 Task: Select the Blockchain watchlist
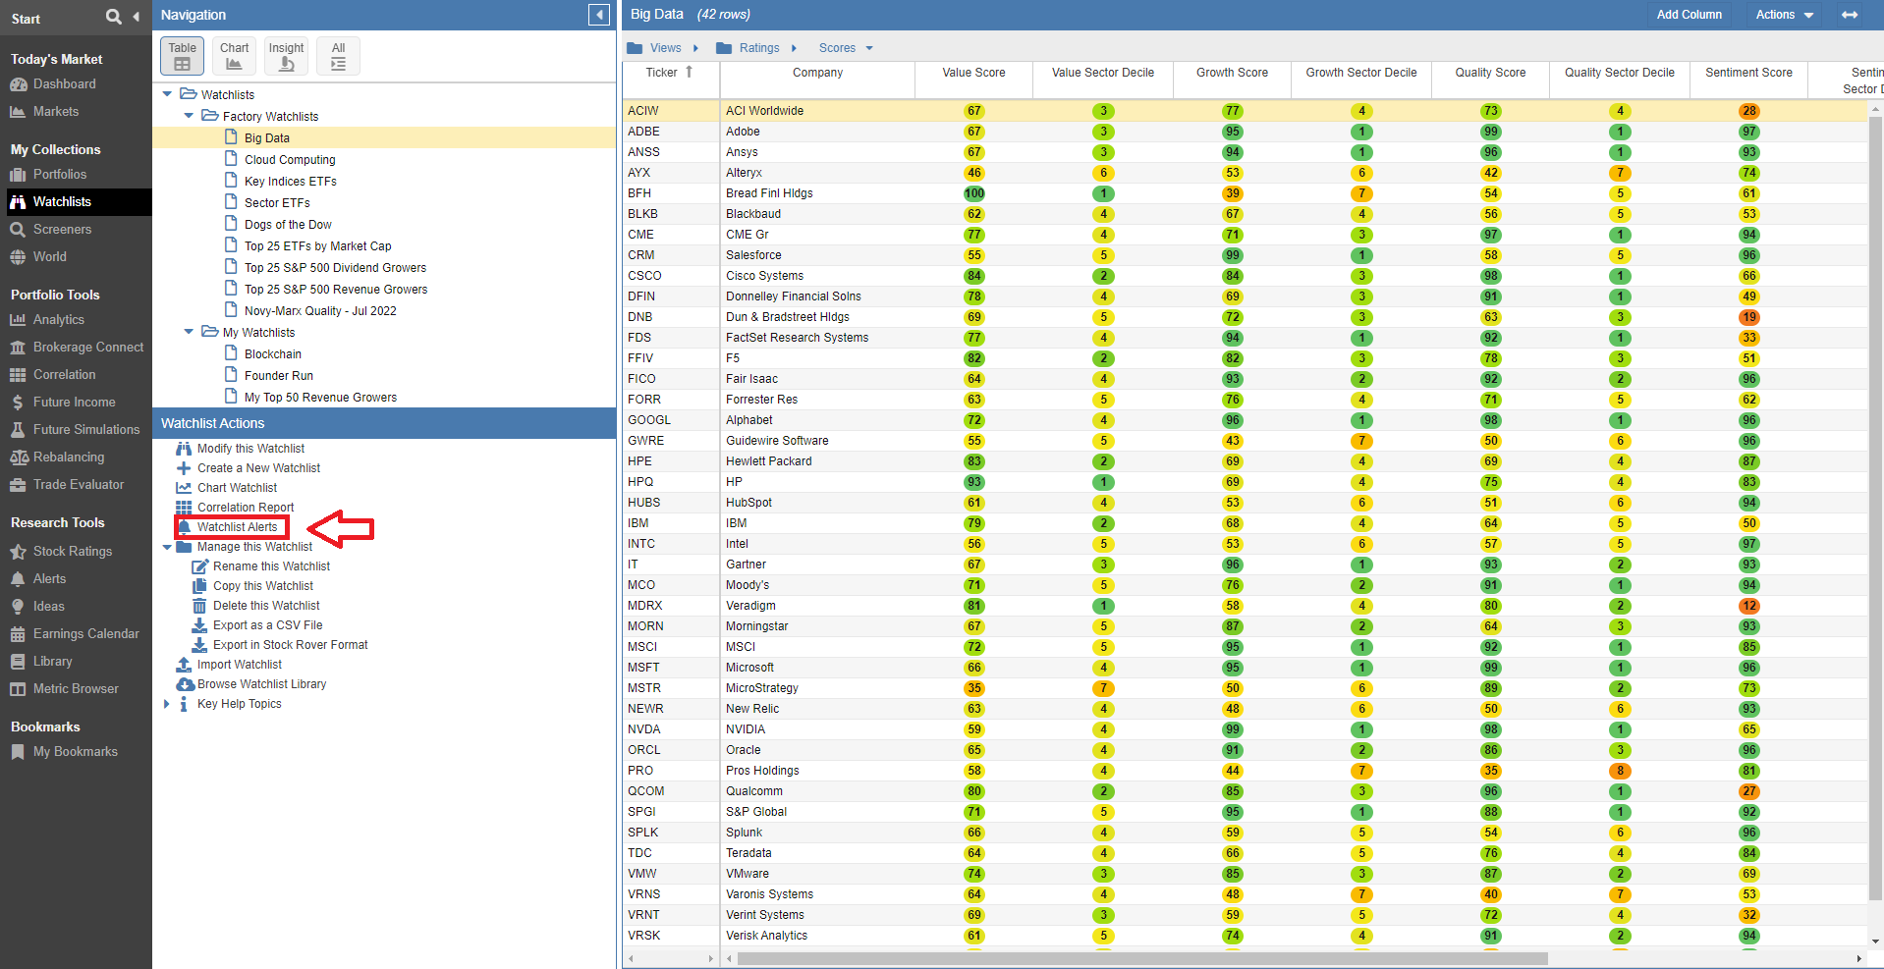click(x=273, y=354)
